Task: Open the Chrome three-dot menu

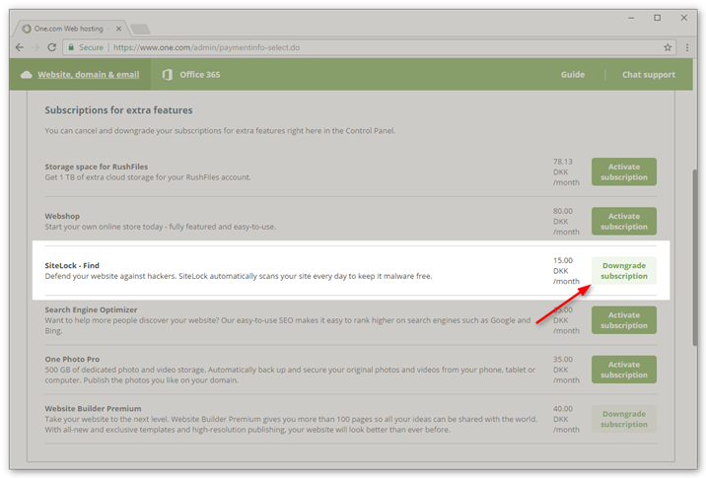Action: click(687, 47)
